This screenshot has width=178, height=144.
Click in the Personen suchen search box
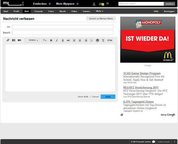141,4
